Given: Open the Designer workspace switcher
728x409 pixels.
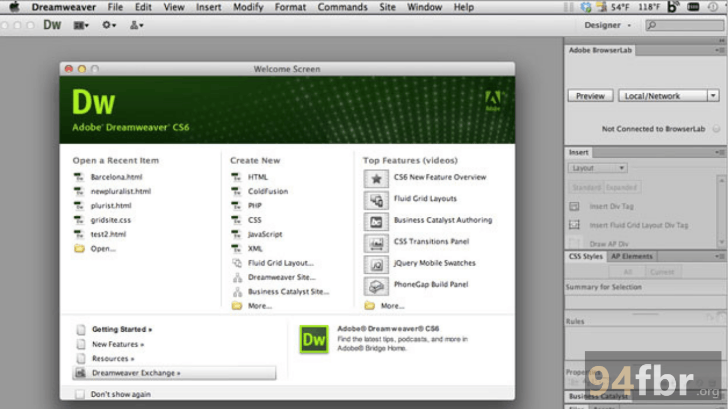Looking at the screenshot, I should click(x=608, y=25).
